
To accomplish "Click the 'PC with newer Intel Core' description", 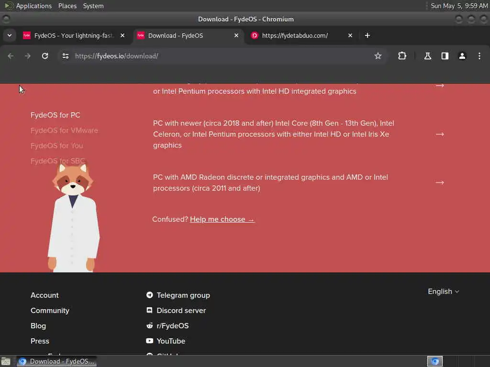I will coord(274,134).
